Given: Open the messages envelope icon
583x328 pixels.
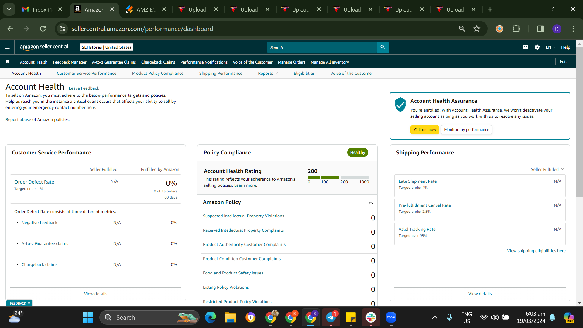Looking at the screenshot, I should 525,47.
